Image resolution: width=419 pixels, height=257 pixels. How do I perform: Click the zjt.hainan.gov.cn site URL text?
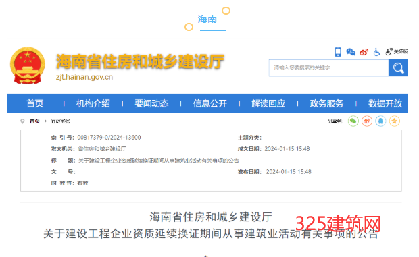click(x=84, y=77)
